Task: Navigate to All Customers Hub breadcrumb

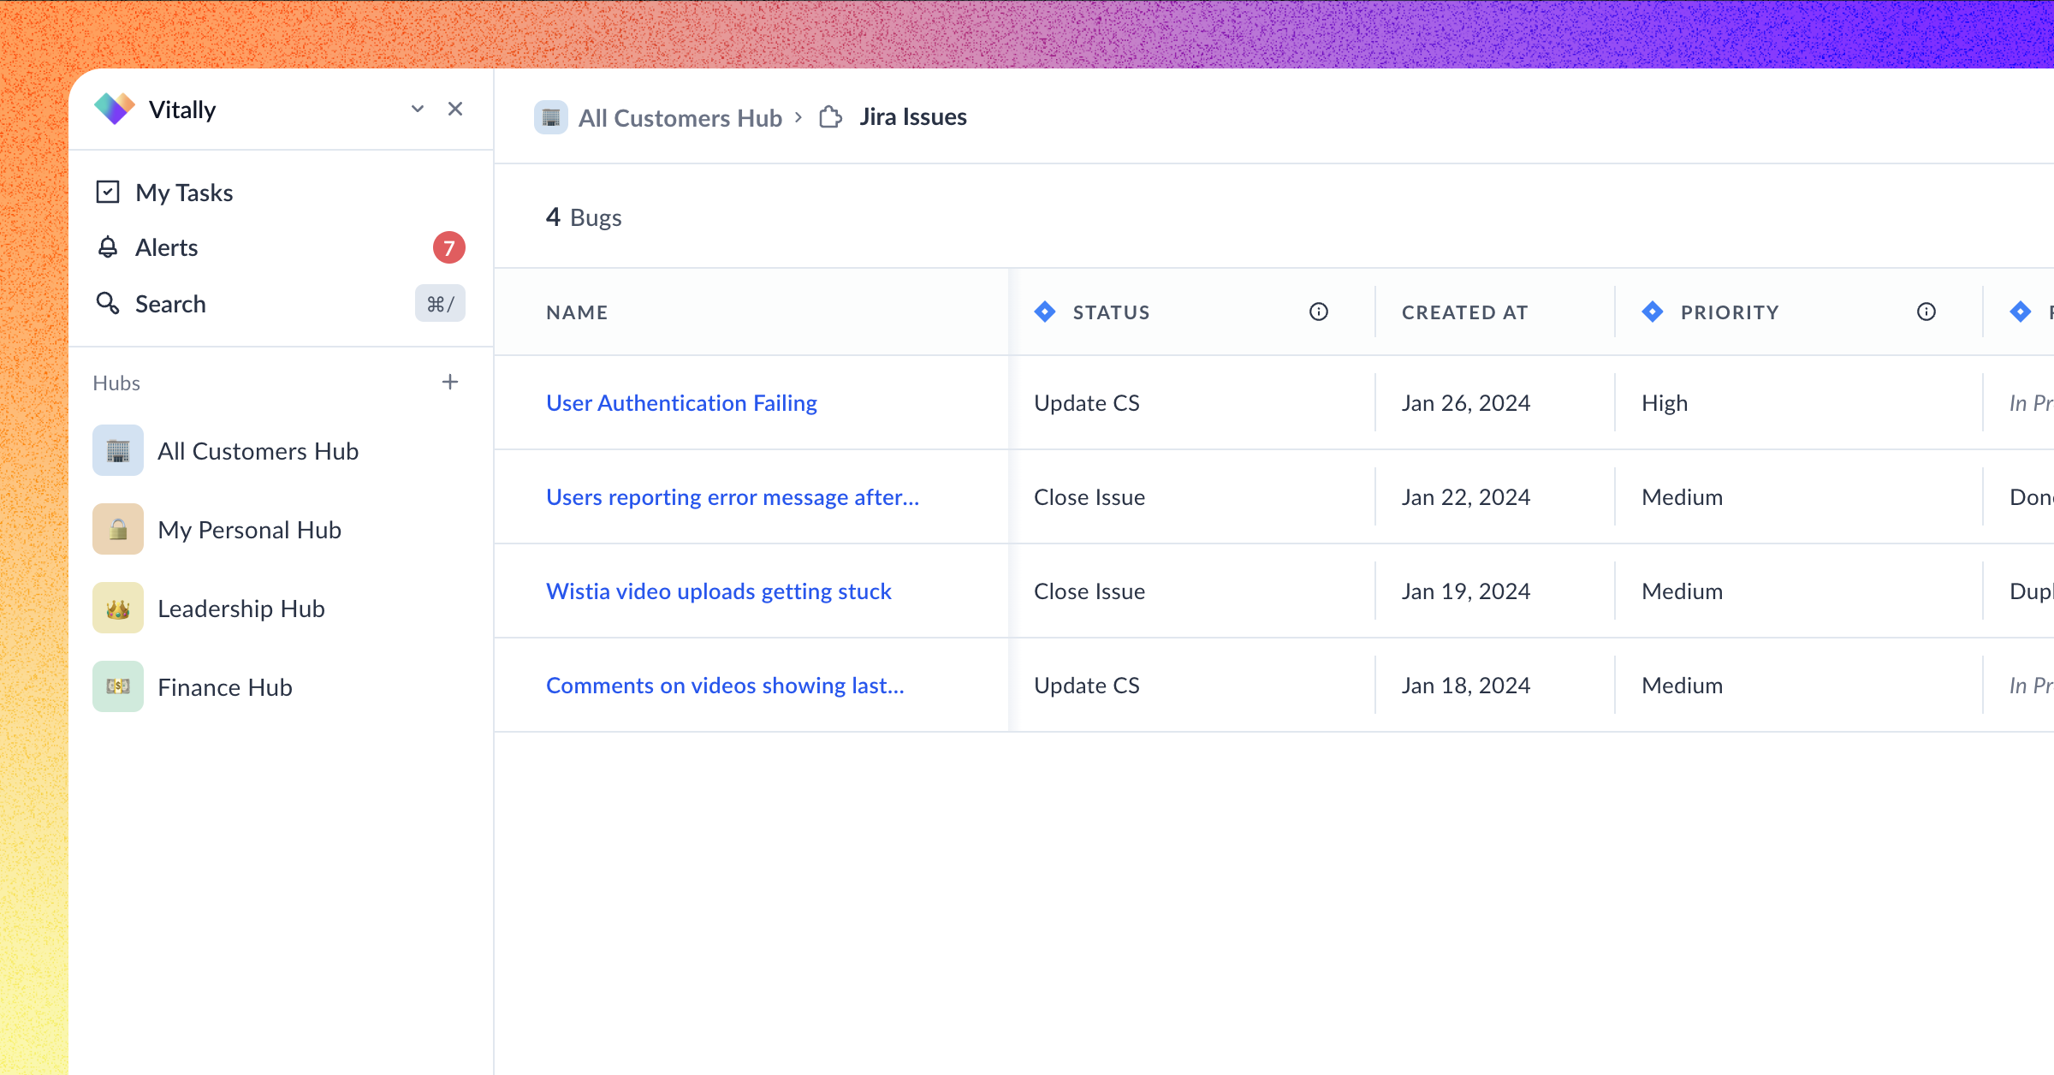Action: click(680, 117)
